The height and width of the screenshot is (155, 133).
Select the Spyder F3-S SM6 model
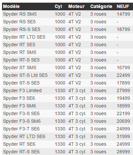pos(22,121)
